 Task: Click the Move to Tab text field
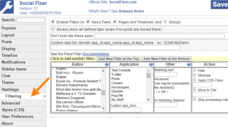pos(202,94)
